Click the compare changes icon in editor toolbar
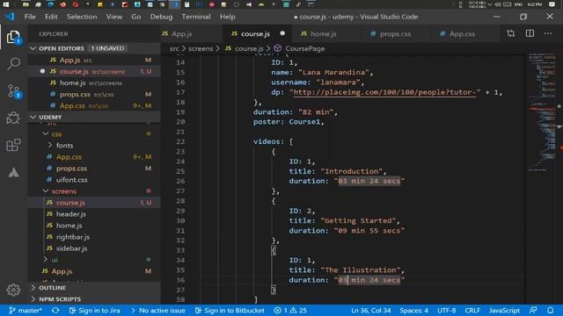The width and height of the screenshot is (563, 316). point(510,33)
